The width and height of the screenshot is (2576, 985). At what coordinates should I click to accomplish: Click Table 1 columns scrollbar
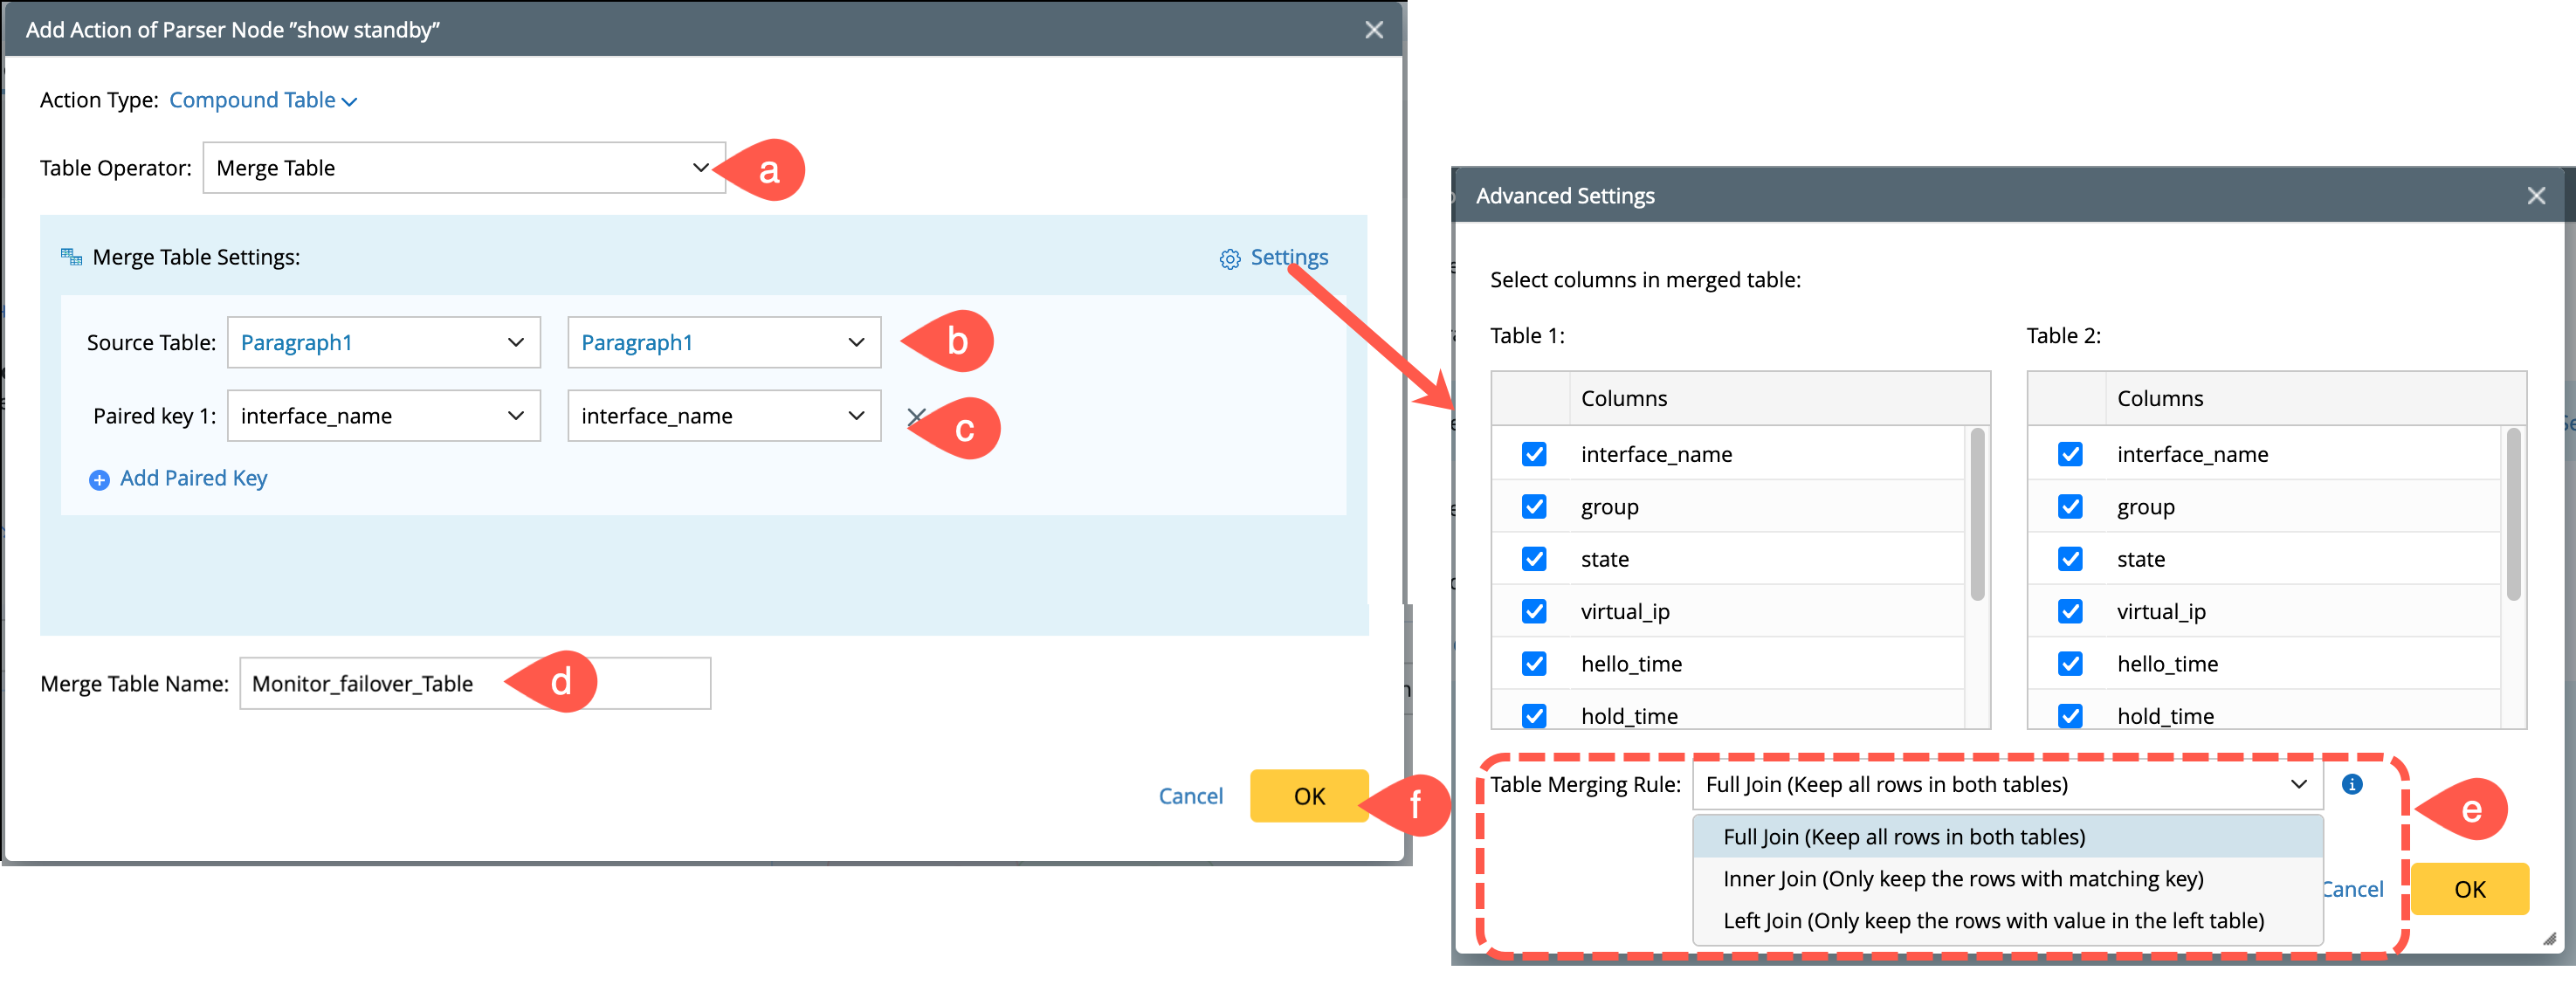pyautogui.click(x=1976, y=515)
